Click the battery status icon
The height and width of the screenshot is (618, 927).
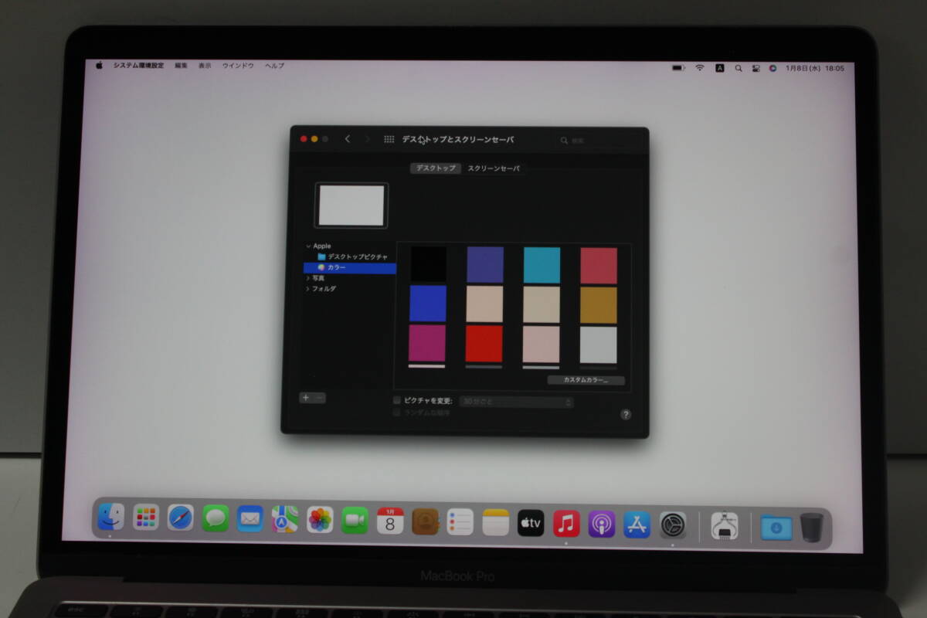[678, 68]
